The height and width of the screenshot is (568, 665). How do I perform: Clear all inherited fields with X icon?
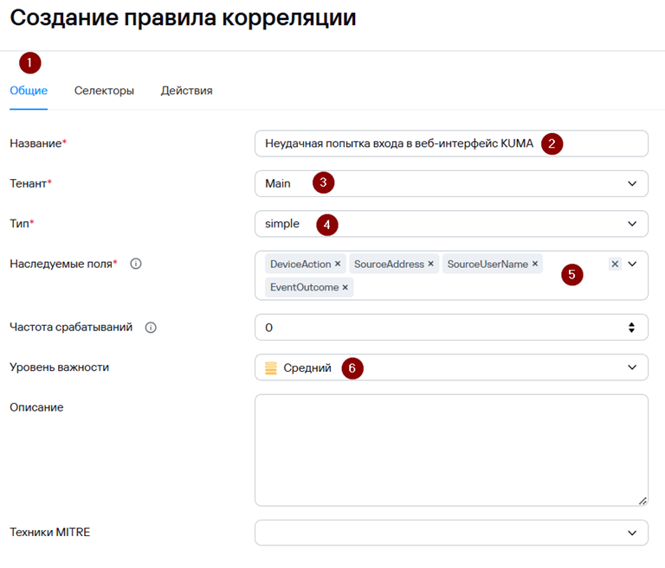(x=615, y=264)
